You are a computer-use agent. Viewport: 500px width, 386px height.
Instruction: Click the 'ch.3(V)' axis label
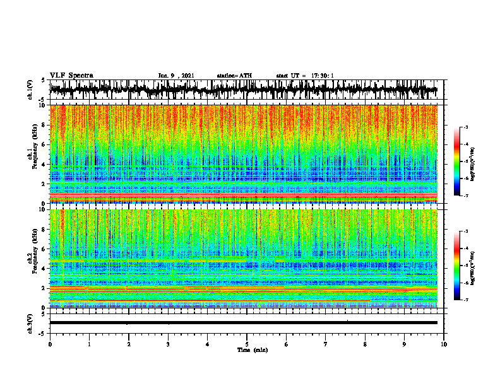(30, 324)
